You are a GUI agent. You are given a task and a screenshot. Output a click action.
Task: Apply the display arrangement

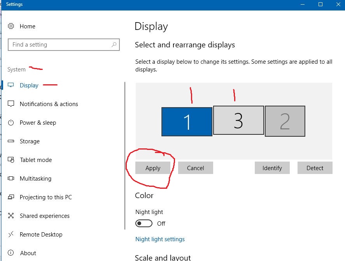coord(153,168)
